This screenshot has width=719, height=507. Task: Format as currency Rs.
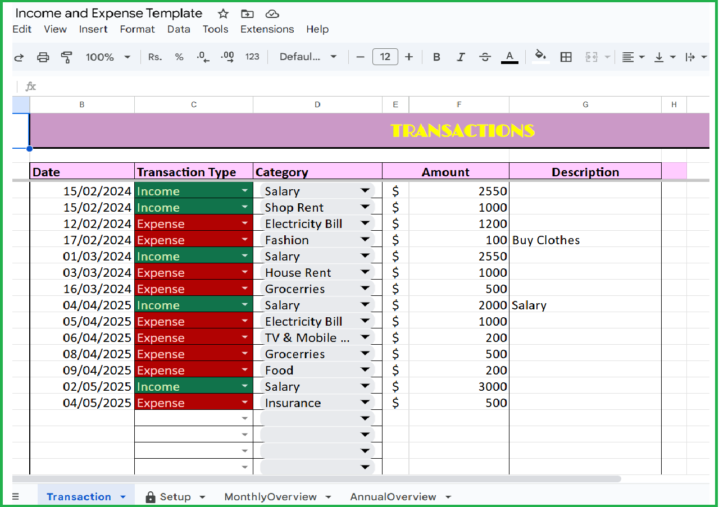tap(155, 57)
